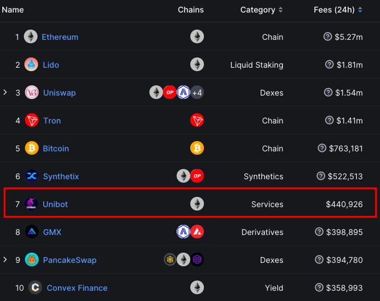
Task: Click the Synthetix logo icon
Action: click(x=32, y=176)
